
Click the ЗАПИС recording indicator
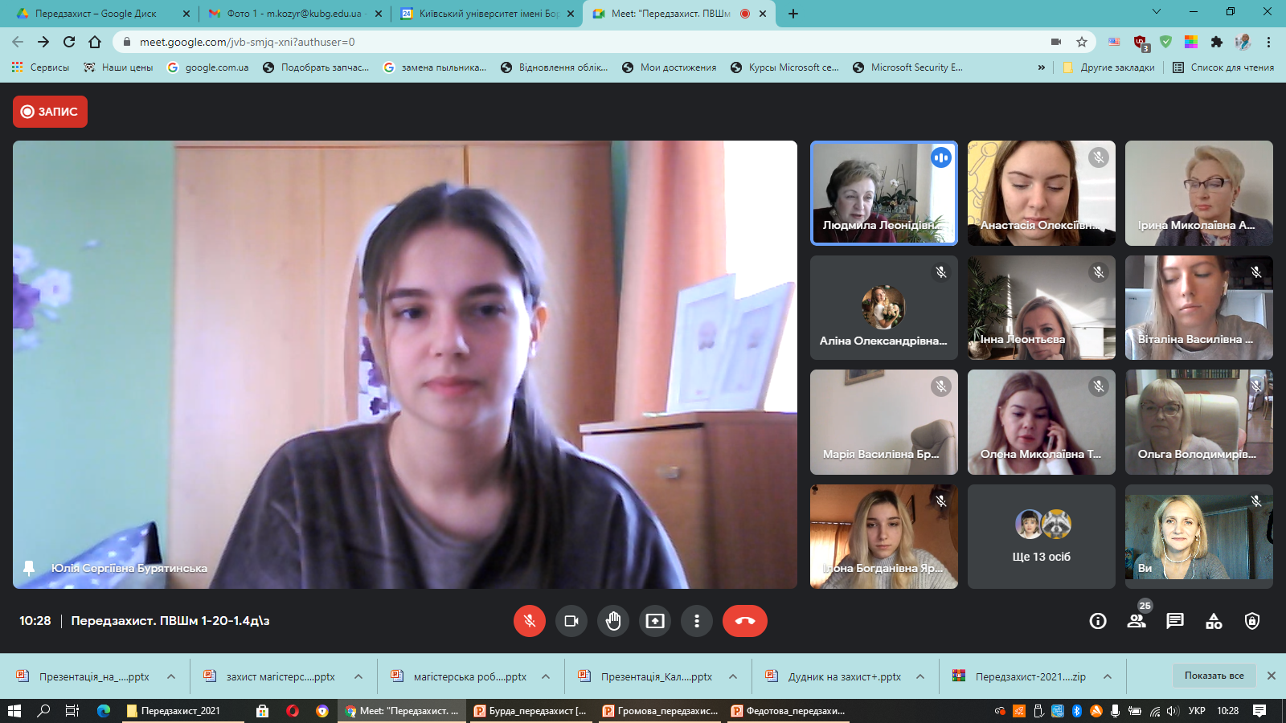50,112
